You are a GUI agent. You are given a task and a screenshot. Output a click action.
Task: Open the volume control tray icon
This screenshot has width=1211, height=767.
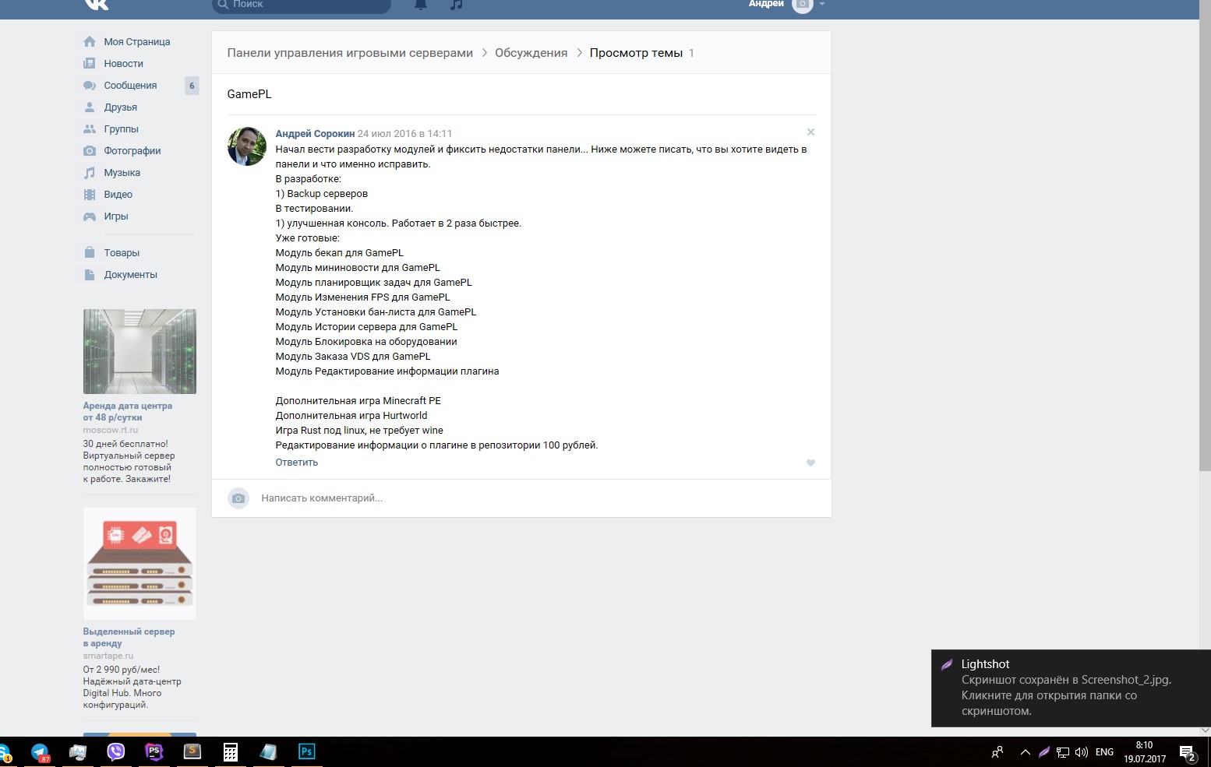coord(1082,752)
